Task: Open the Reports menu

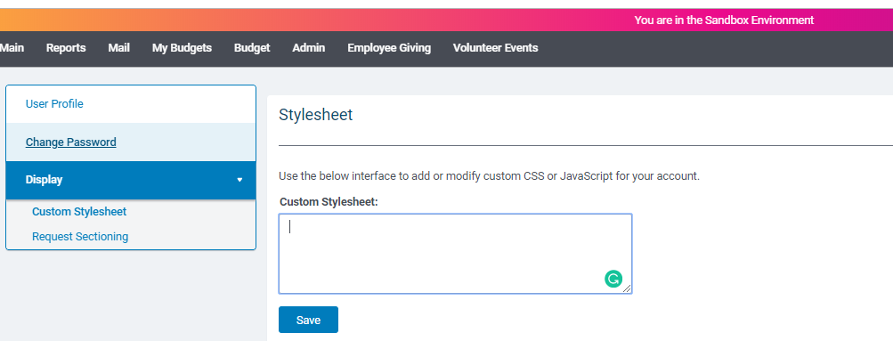Action: (x=66, y=48)
